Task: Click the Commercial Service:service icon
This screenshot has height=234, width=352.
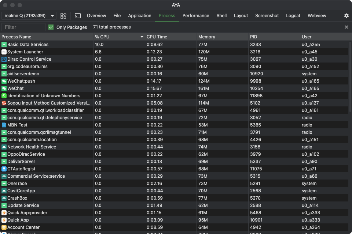Action: tap(4, 176)
